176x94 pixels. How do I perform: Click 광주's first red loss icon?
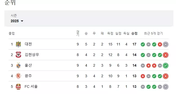click(x=143, y=76)
